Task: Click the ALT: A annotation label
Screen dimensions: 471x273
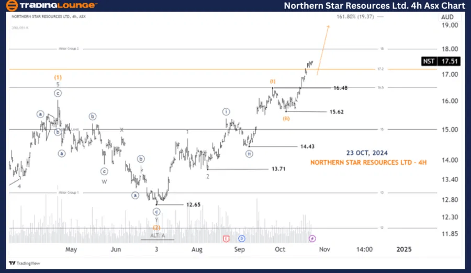Action: click(157, 235)
